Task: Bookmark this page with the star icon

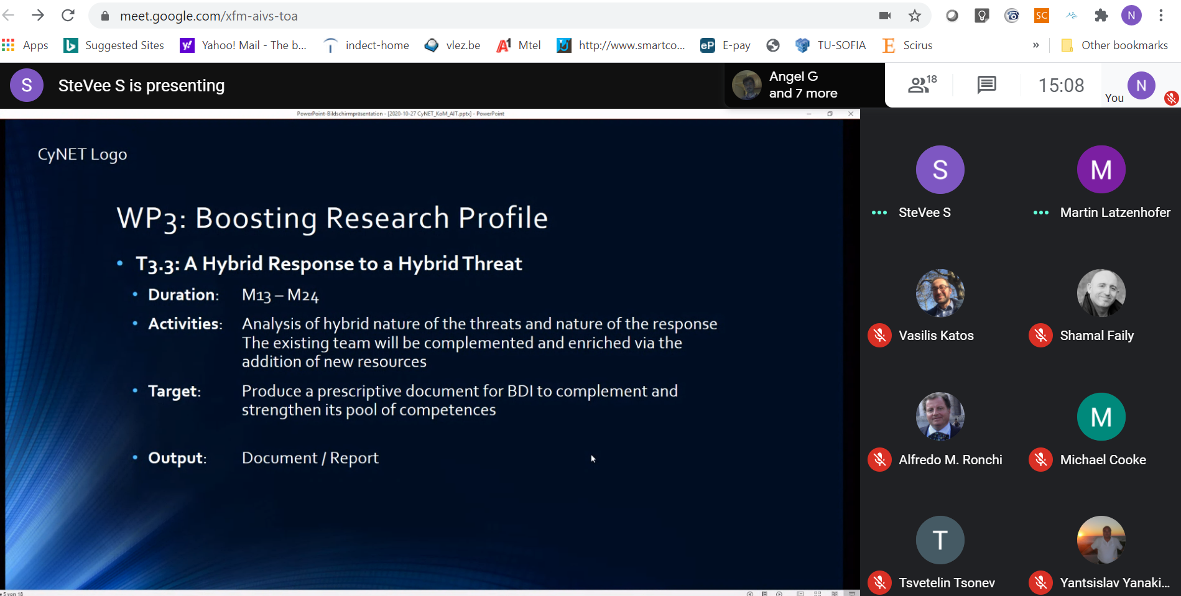Action: point(914,16)
